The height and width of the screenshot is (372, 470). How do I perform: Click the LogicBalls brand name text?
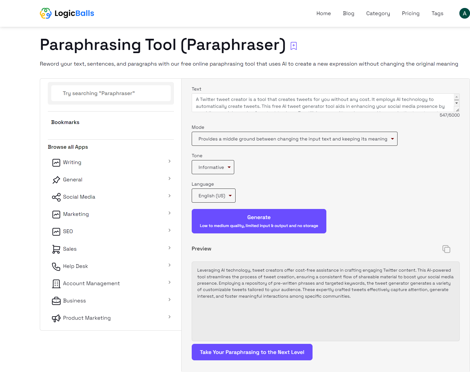pos(74,13)
